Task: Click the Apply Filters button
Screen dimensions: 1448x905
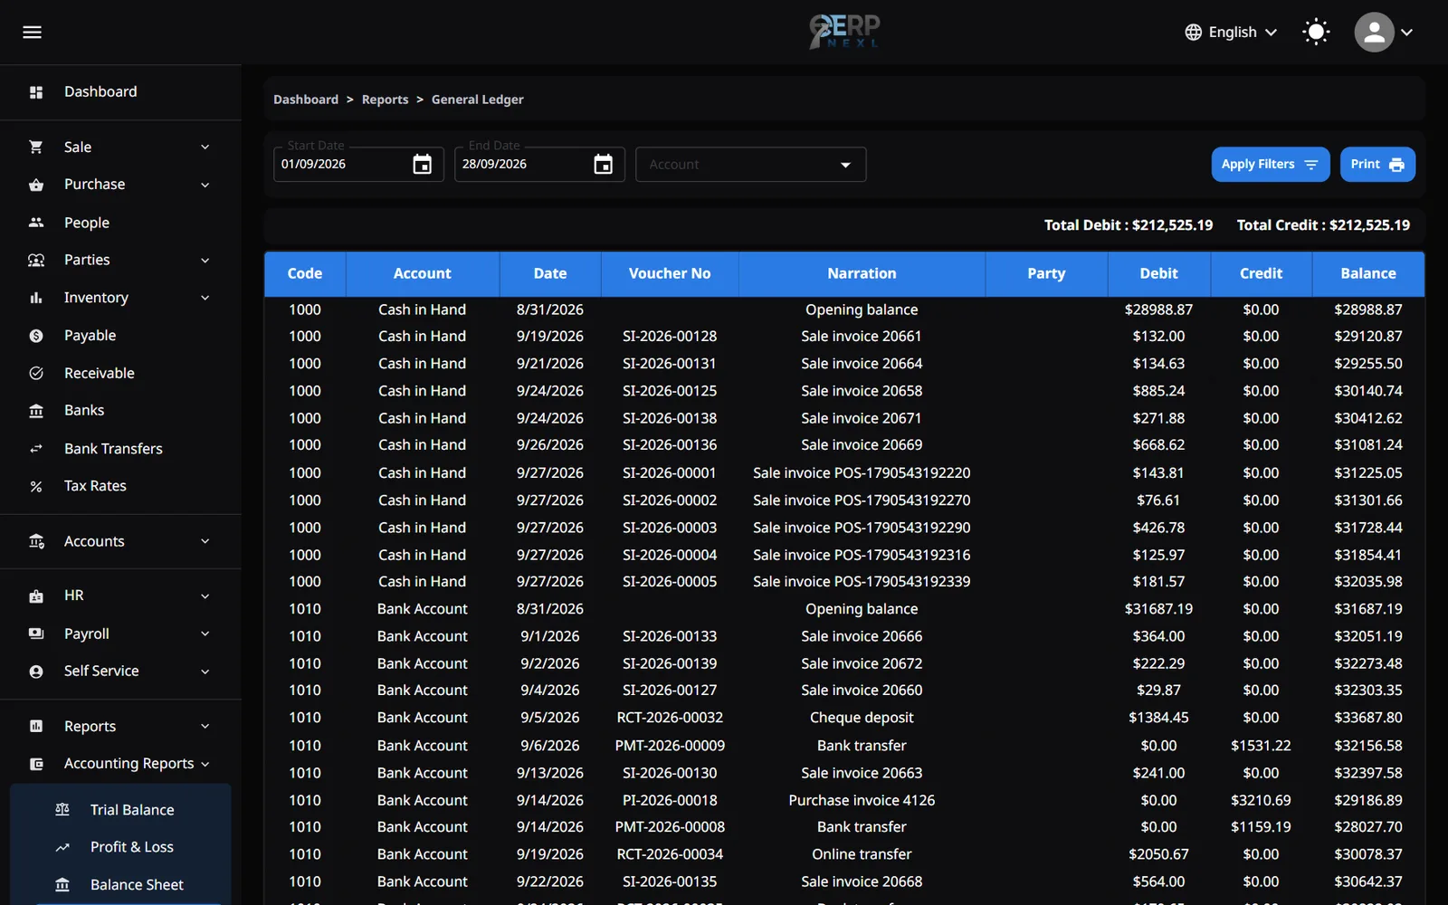Action: pyautogui.click(x=1271, y=165)
